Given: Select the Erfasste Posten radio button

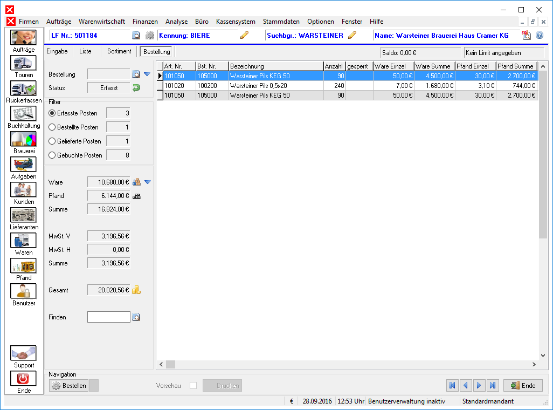Looking at the screenshot, I should pos(52,113).
